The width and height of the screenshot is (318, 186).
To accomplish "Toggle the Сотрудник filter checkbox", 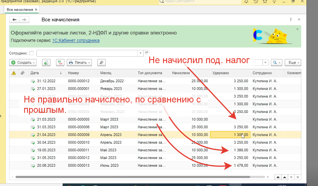I will (x=32, y=53).
